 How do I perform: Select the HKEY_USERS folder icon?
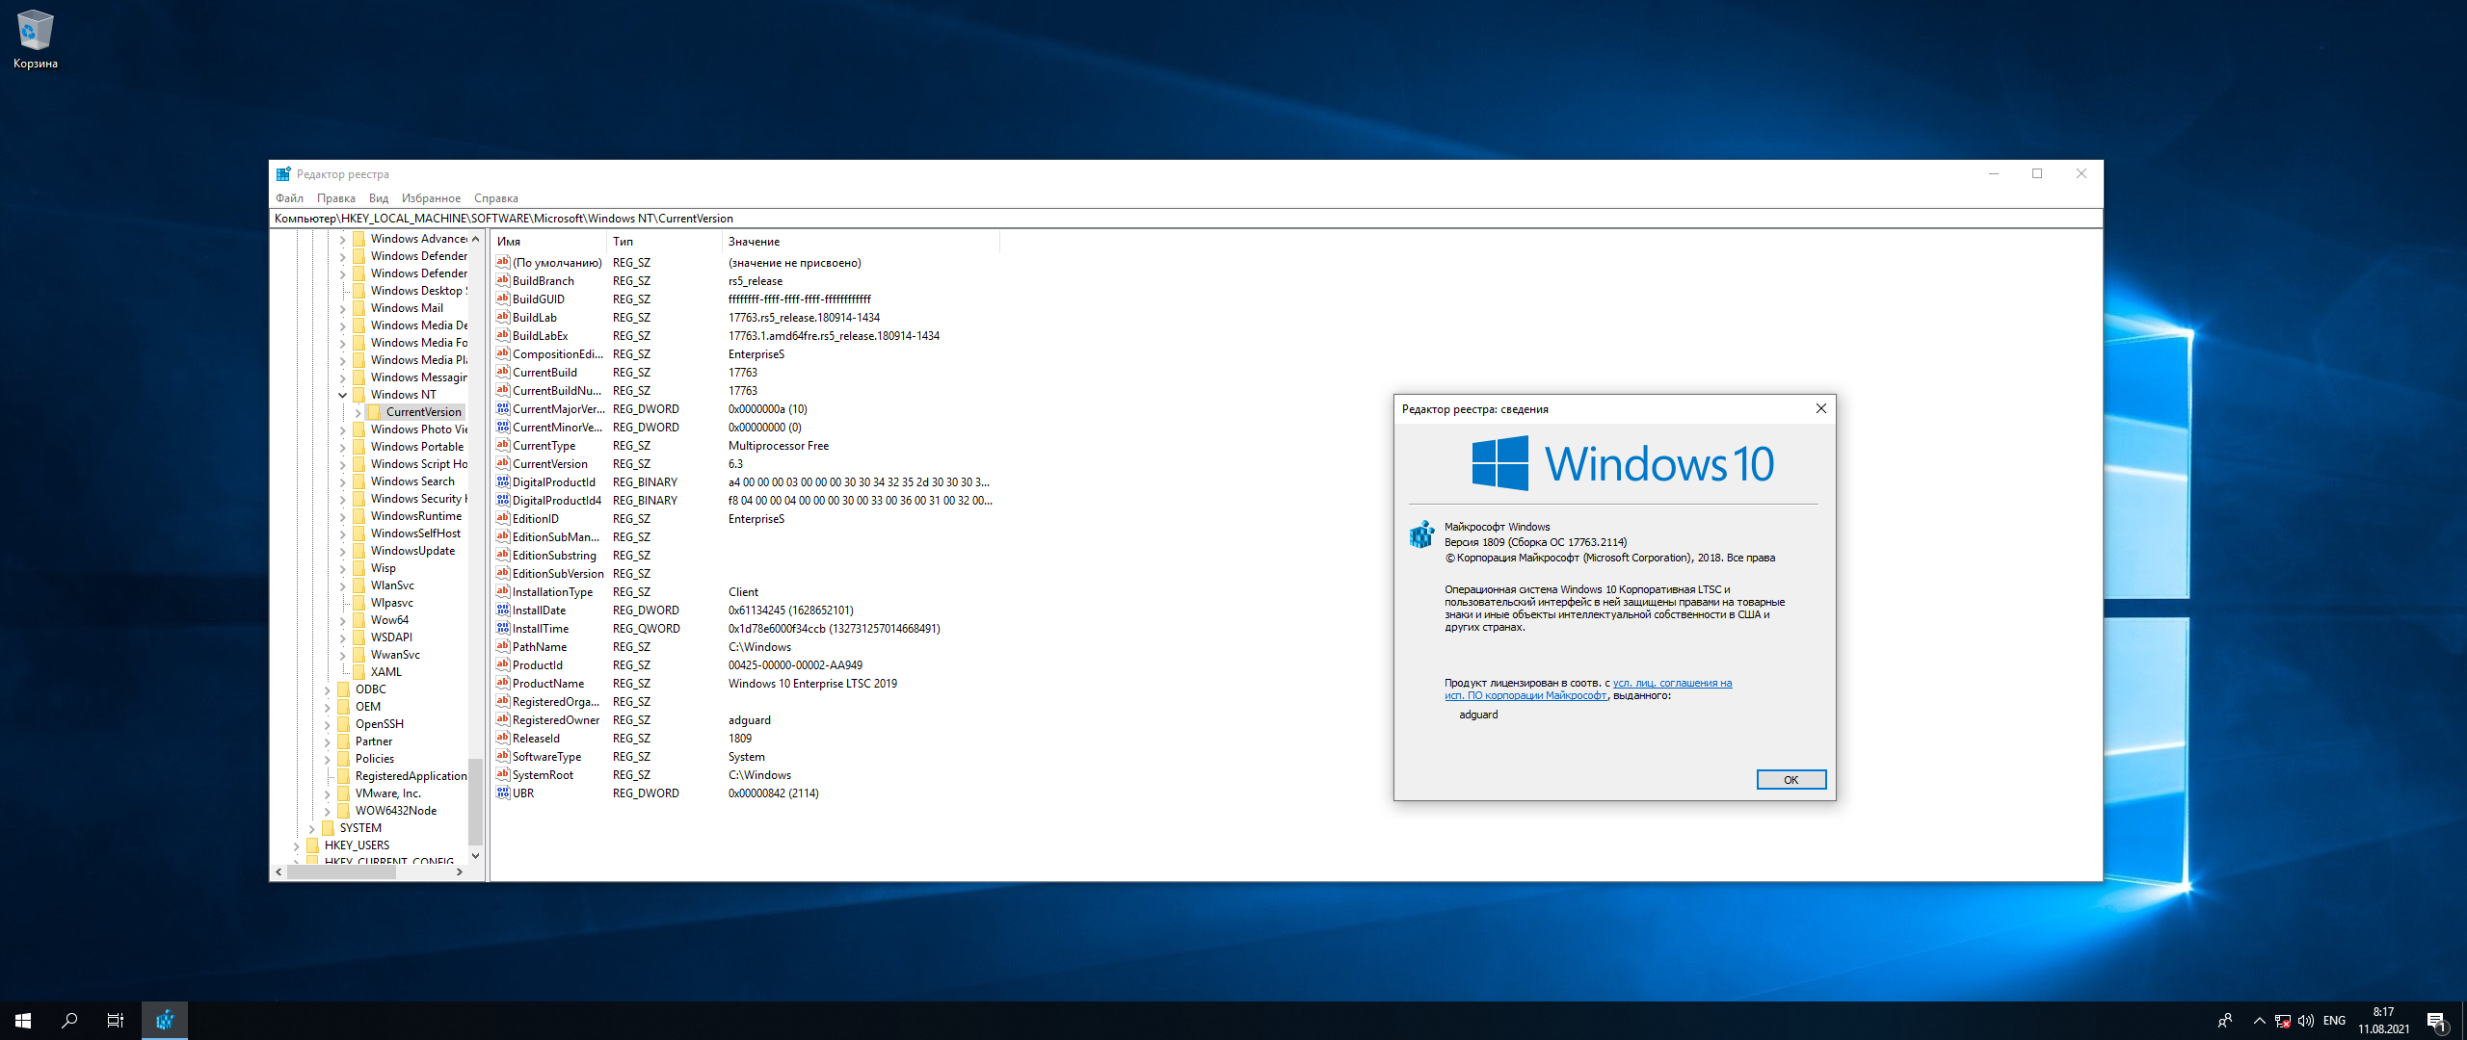312,845
